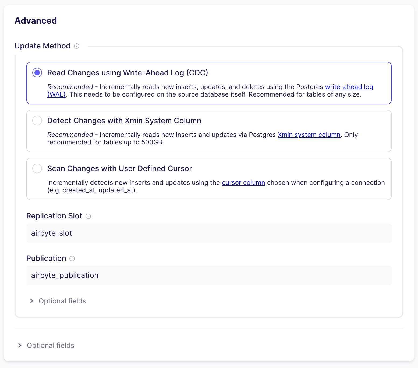
Task: Open the Replication Slot info tooltip
Action: coord(88,216)
